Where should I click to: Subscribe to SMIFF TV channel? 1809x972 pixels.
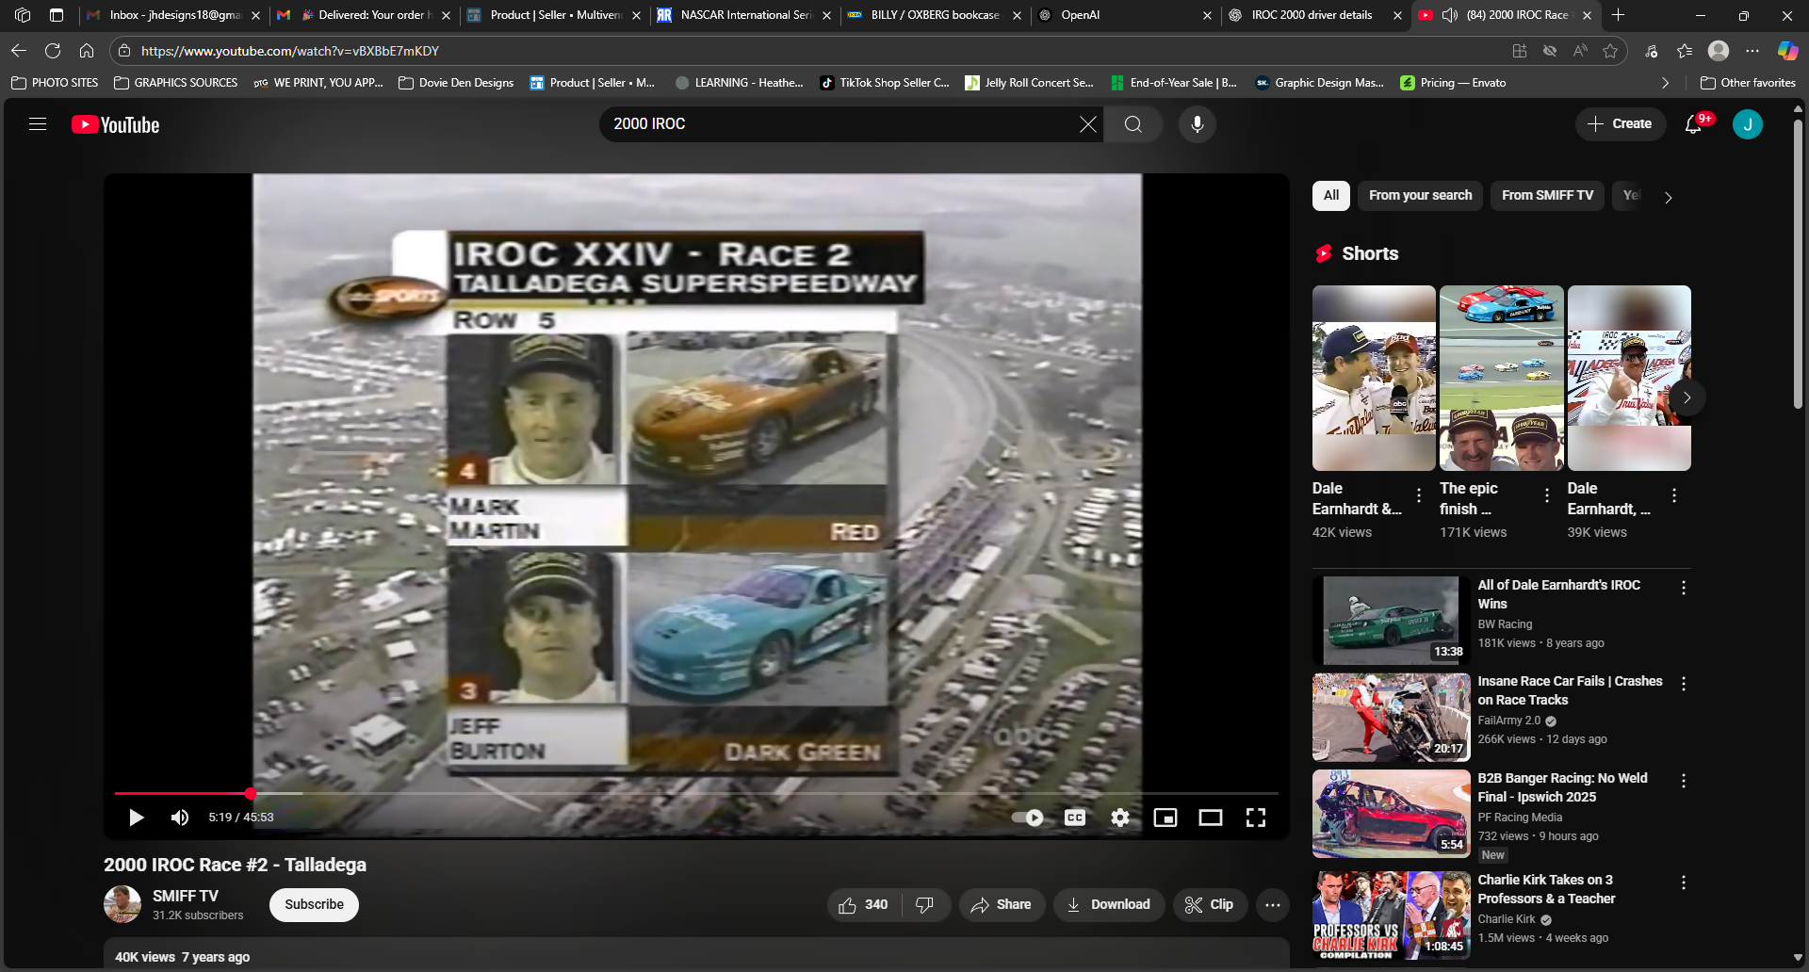[x=314, y=905]
